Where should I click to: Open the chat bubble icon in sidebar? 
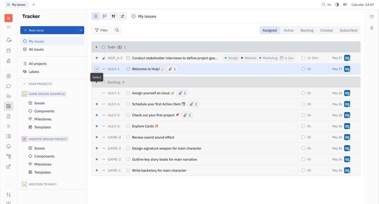coord(8,86)
